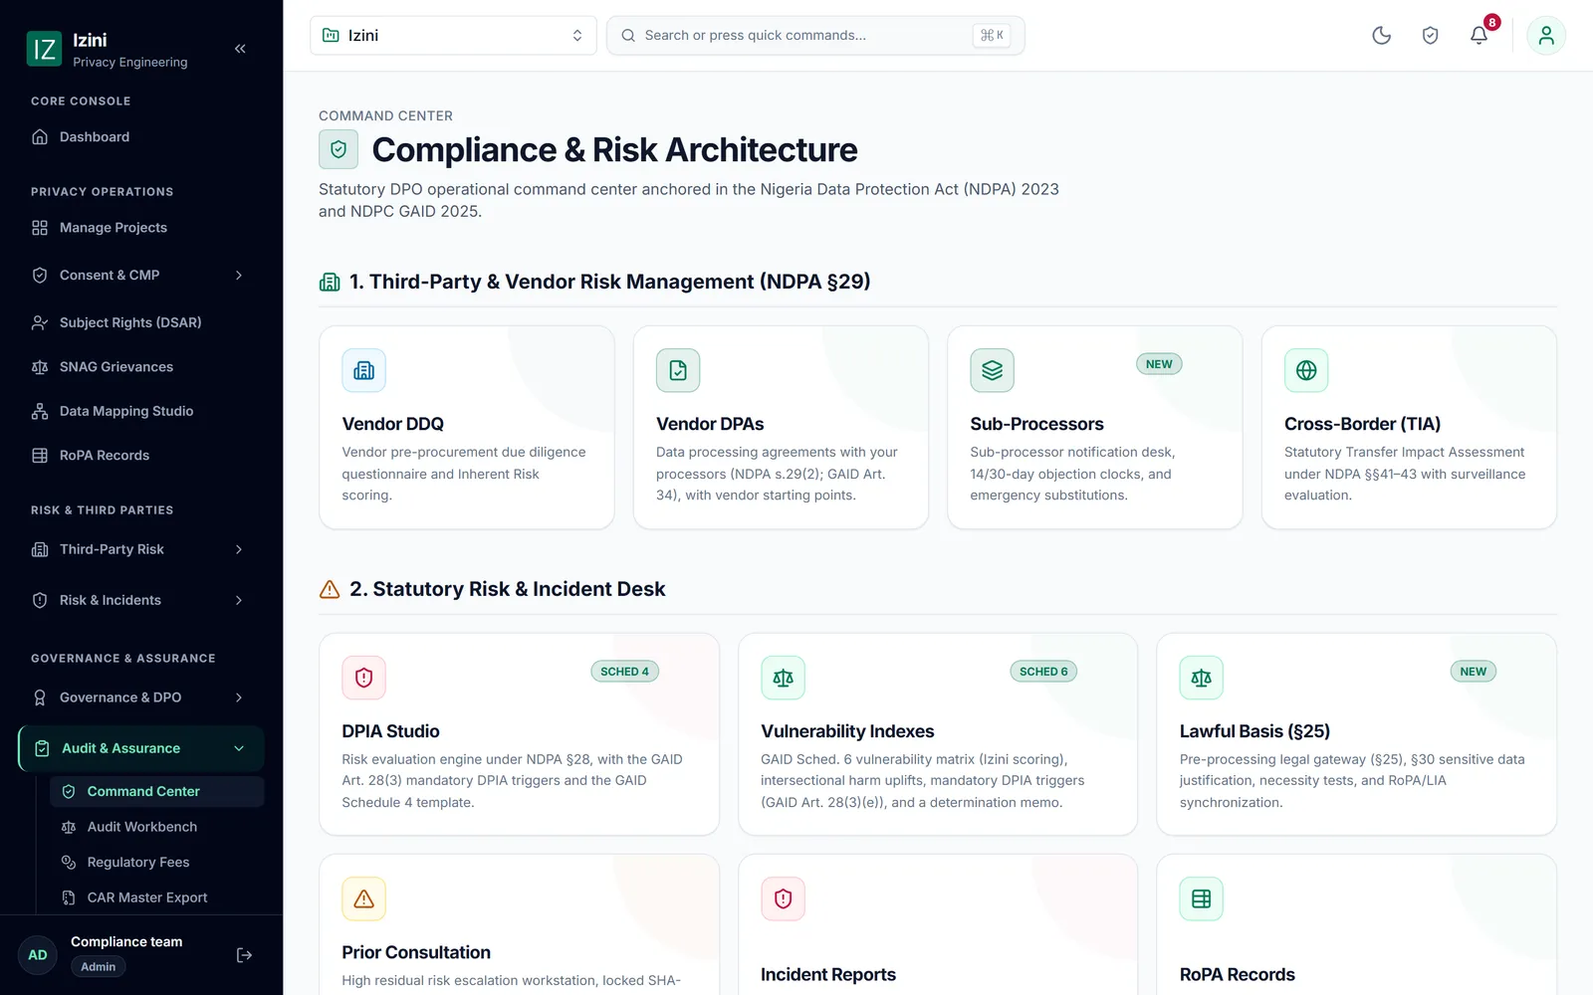
Task: Click the DPIA Studio shield alert icon
Action: (363, 678)
